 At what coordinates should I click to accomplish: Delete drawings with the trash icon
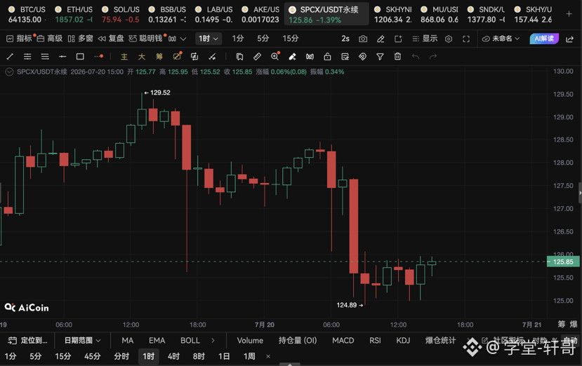click(x=397, y=56)
